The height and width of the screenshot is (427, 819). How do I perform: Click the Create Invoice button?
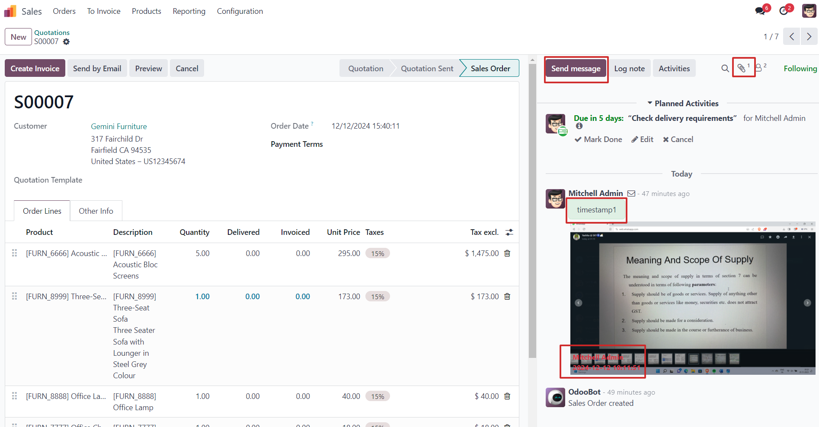[x=35, y=68]
